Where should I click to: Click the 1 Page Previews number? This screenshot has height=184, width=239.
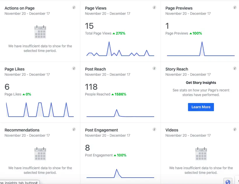(167, 26)
